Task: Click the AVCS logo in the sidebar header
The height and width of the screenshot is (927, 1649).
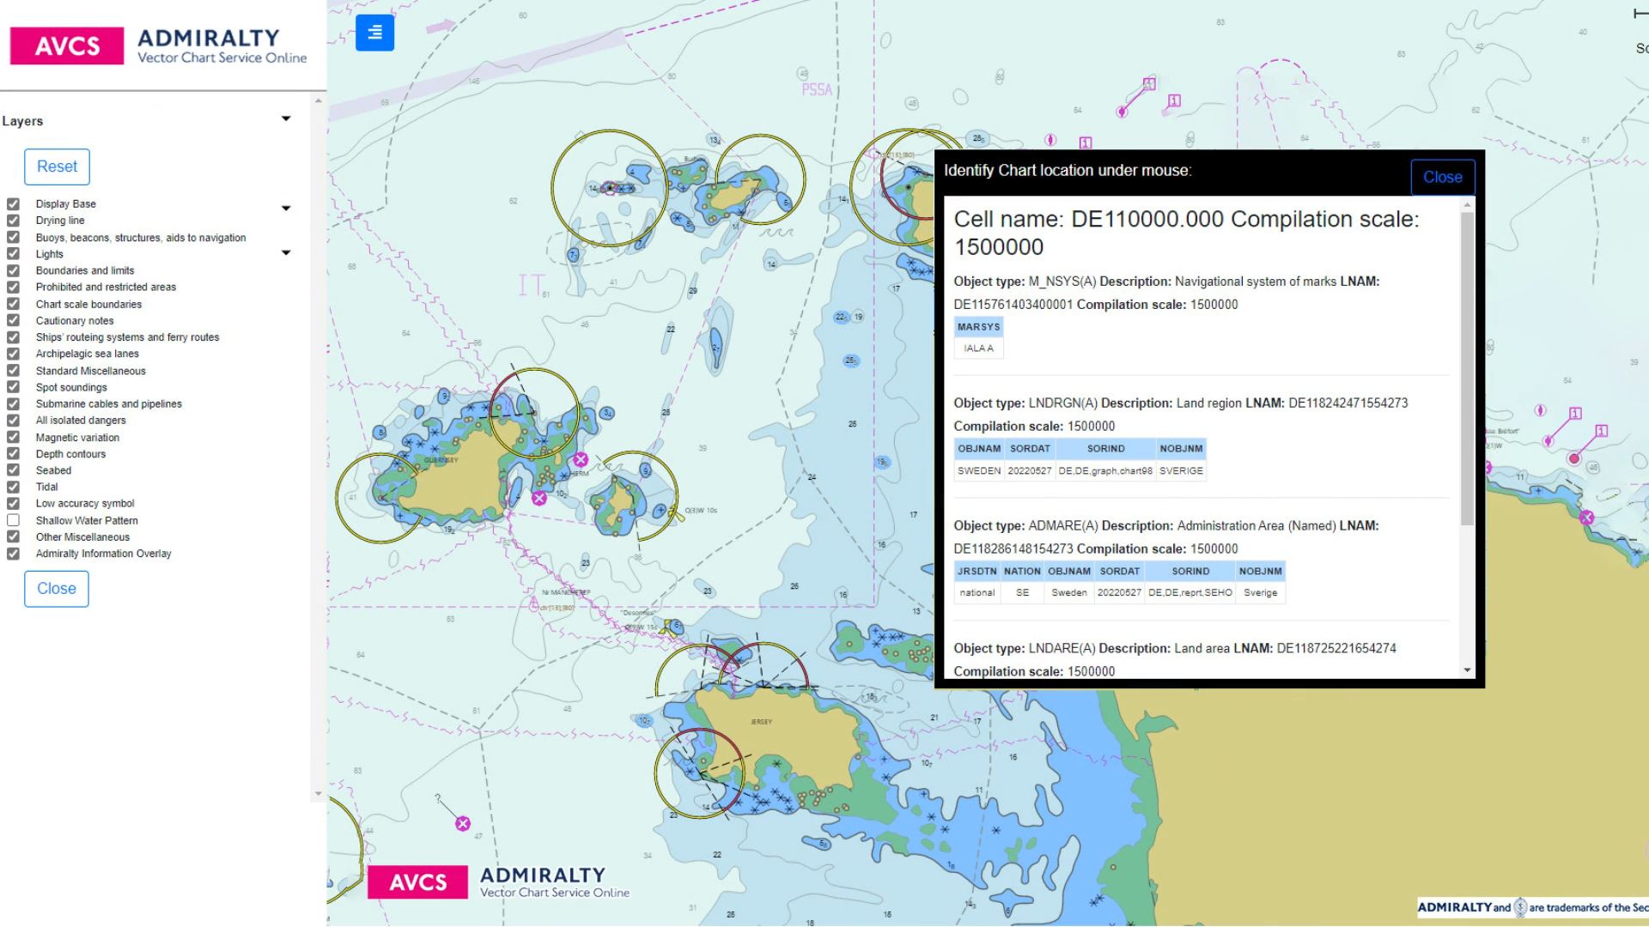Action: click(67, 46)
